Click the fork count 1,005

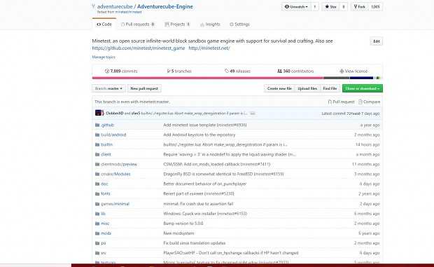(375, 6)
